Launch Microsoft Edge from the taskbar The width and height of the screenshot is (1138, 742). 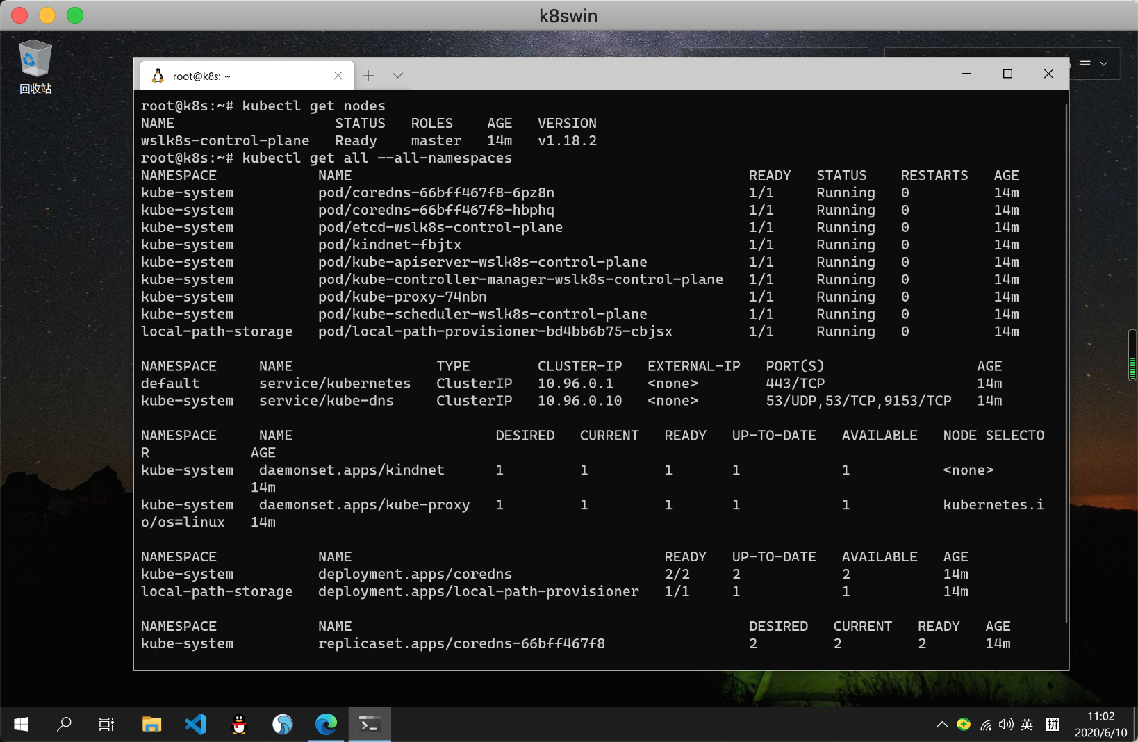(x=326, y=725)
